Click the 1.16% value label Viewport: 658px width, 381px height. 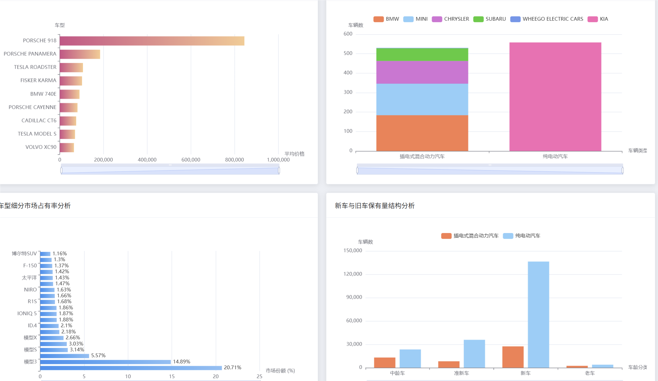coord(60,253)
